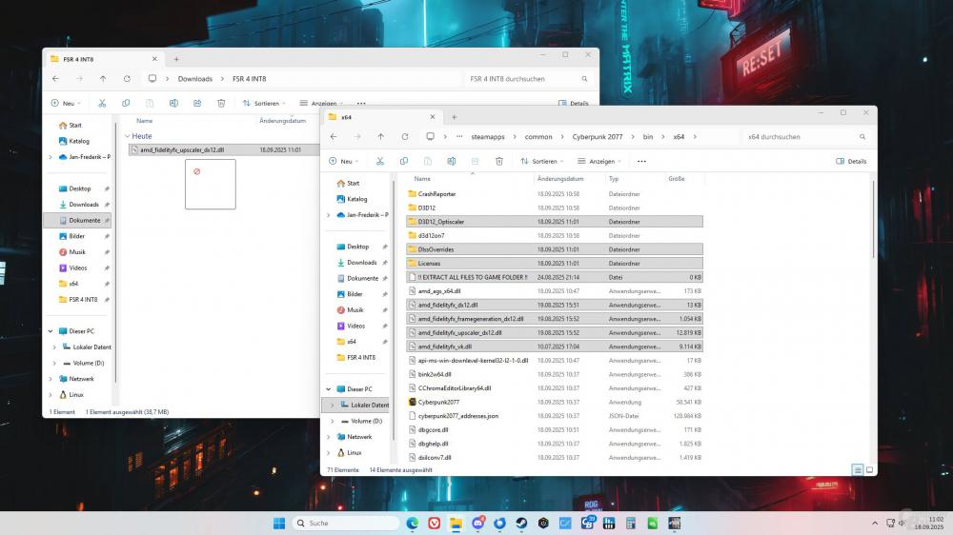Toggle the Details pane in x64 window
This screenshot has height=535, width=953.
851,161
